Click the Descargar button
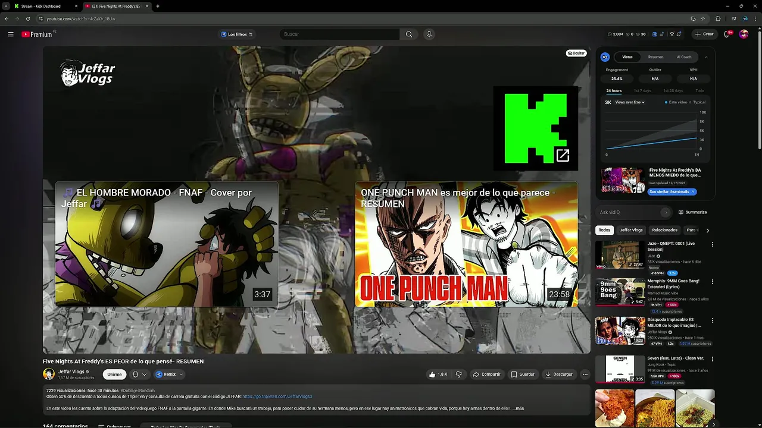The width and height of the screenshot is (762, 428). (x=558, y=374)
